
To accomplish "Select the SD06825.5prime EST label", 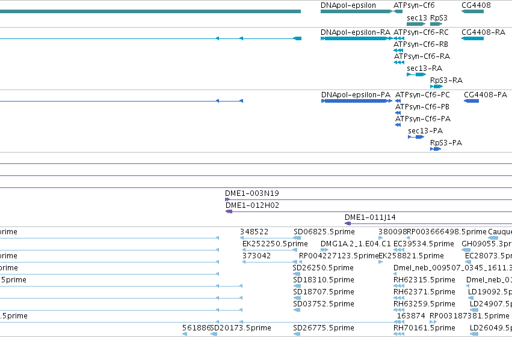I will [324, 232].
